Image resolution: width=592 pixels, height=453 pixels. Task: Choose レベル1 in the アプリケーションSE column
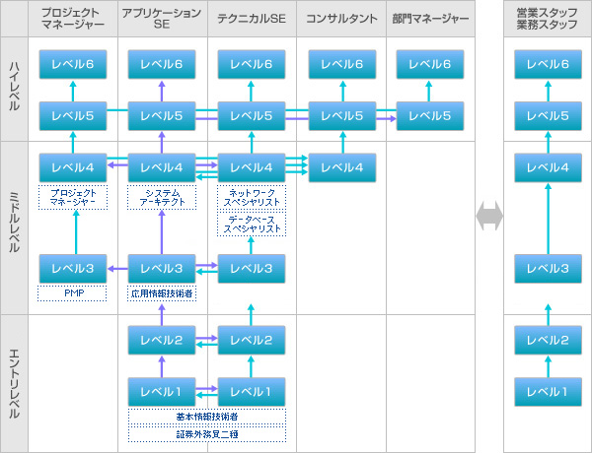(162, 392)
